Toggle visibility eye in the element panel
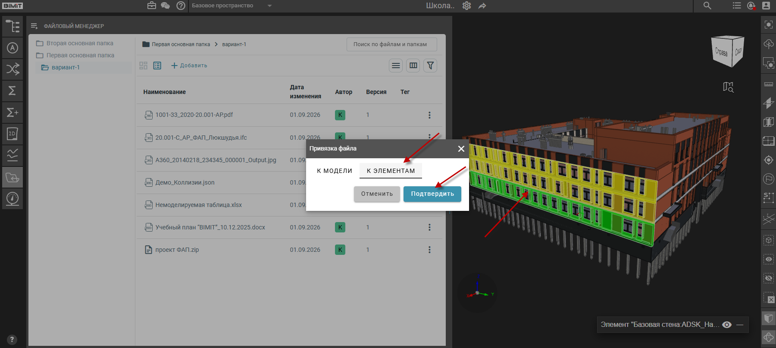The width and height of the screenshot is (776, 348). pos(727,325)
